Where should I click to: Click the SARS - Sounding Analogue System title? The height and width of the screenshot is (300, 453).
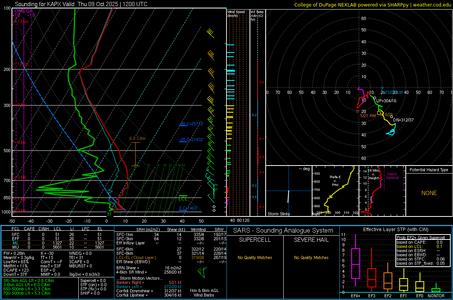point(283,231)
